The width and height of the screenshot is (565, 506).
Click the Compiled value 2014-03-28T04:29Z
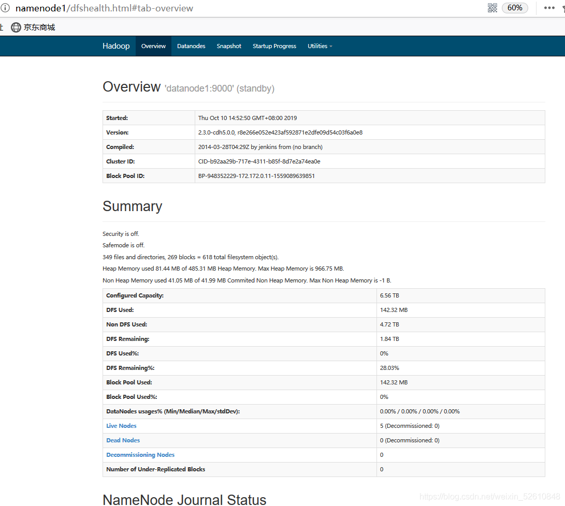[260, 147]
